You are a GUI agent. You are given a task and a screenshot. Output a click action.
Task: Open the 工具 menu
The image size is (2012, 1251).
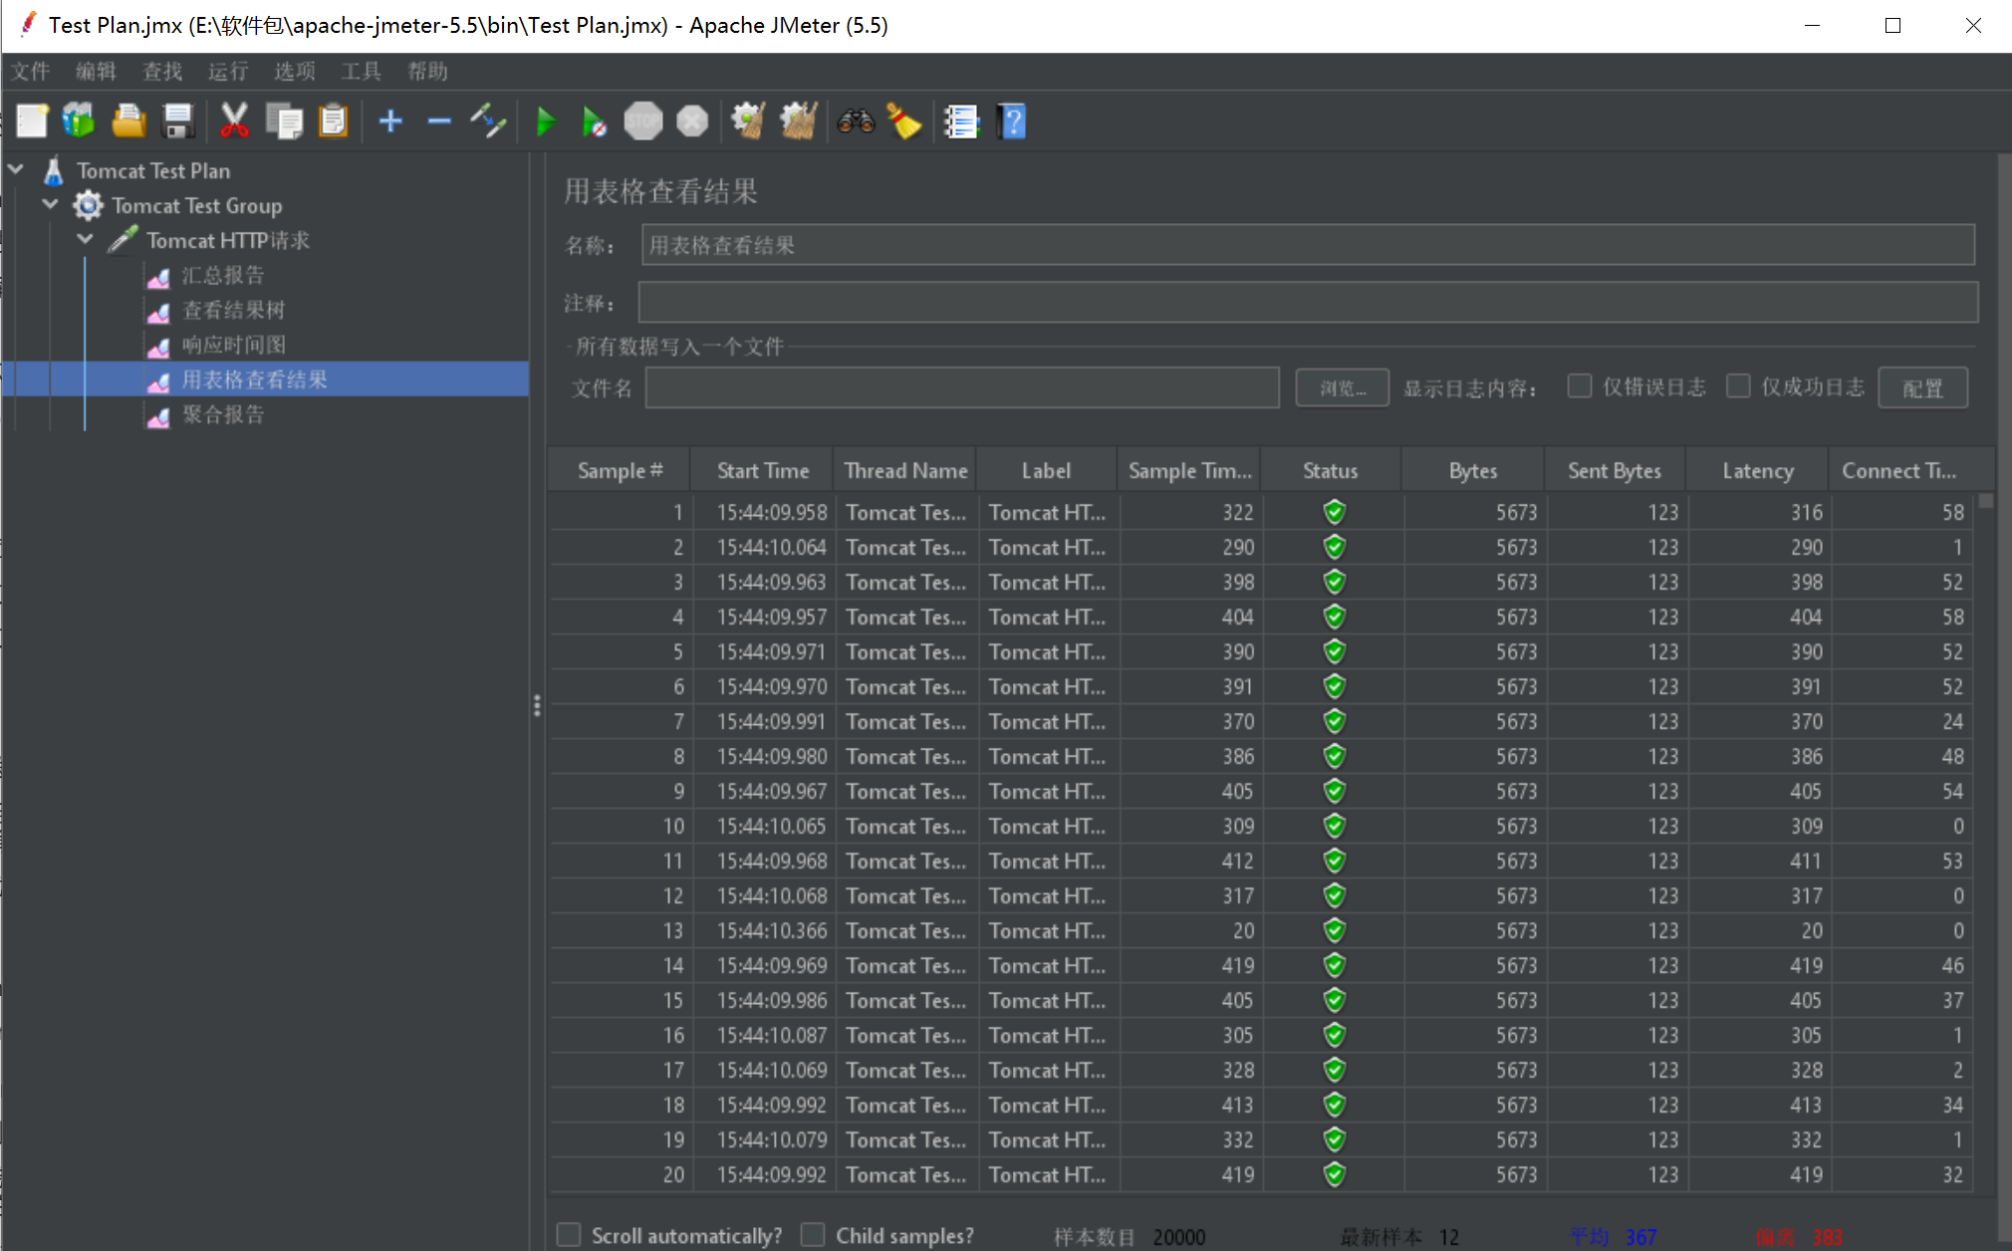click(x=361, y=71)
